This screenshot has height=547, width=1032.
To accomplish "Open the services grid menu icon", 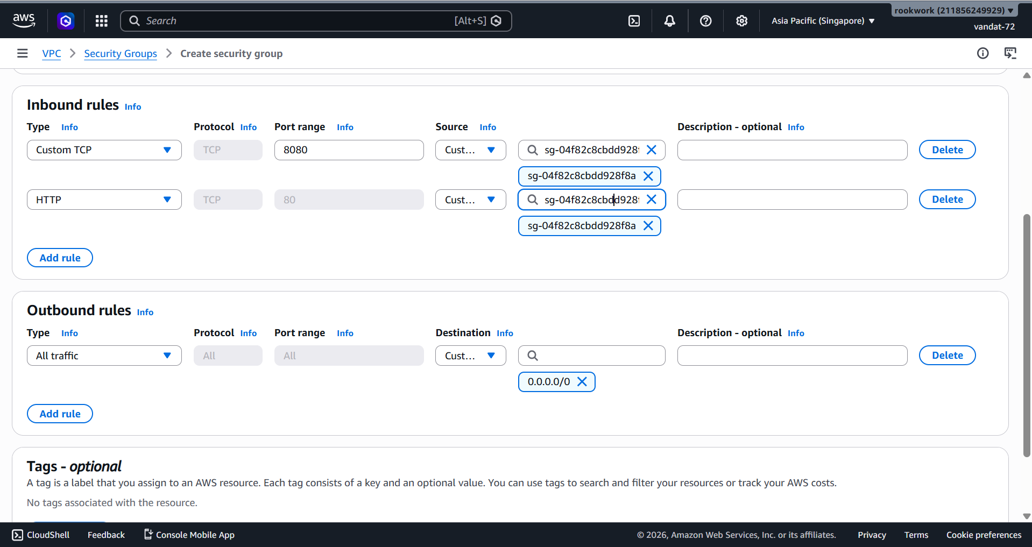I will click(x=102, y=21).
